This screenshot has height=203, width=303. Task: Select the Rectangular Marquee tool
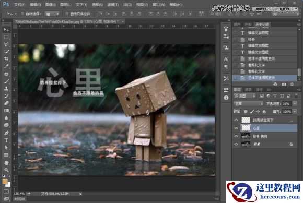(x=6, y=37)
